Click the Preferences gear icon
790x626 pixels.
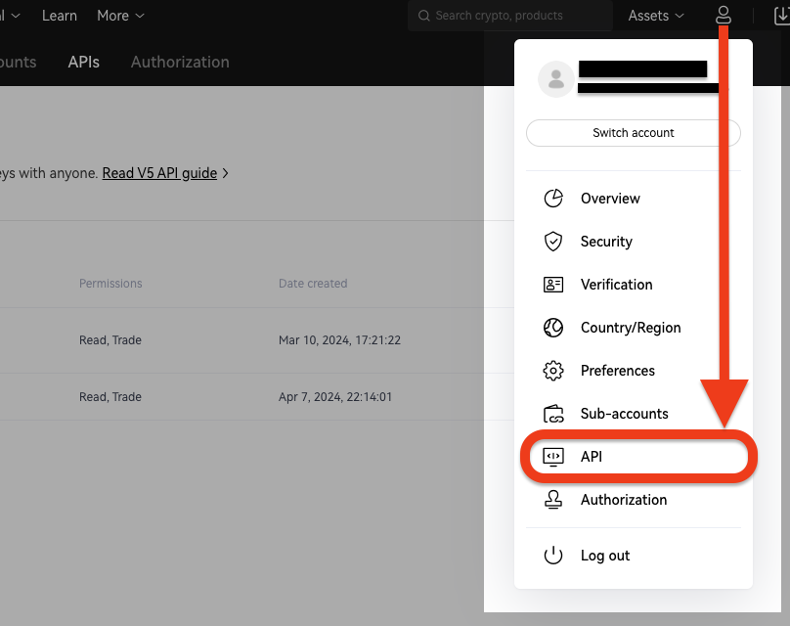pyautogui.click(x=553, y=371)
